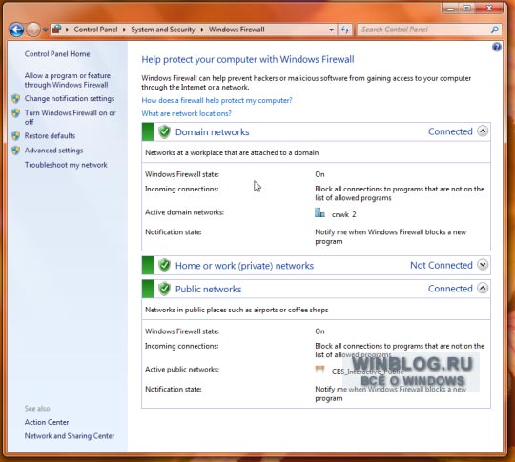Click the domain network building icon

[x=319, y=213]
